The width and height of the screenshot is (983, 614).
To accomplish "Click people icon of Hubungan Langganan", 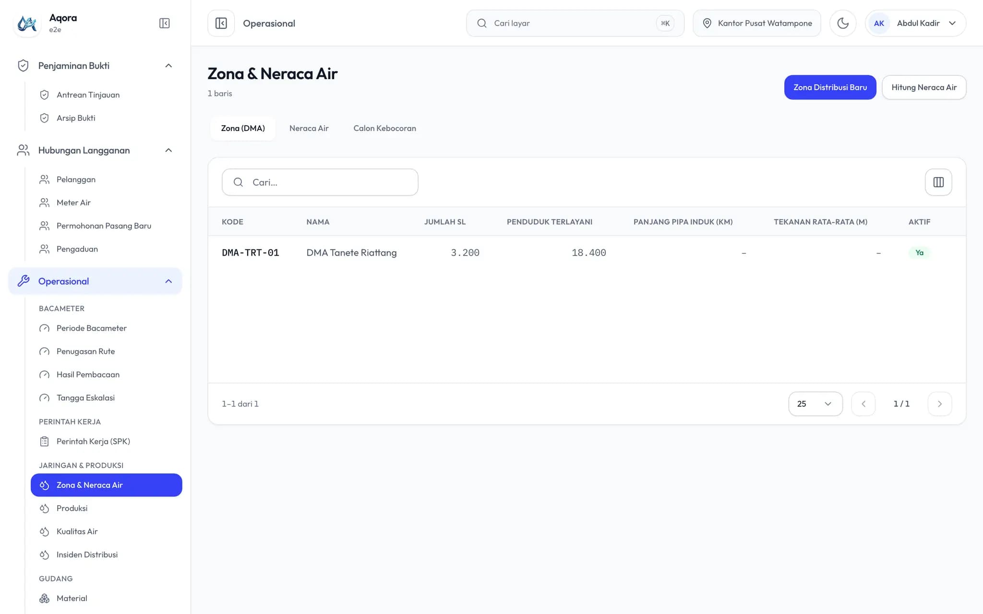I will 23,150.
